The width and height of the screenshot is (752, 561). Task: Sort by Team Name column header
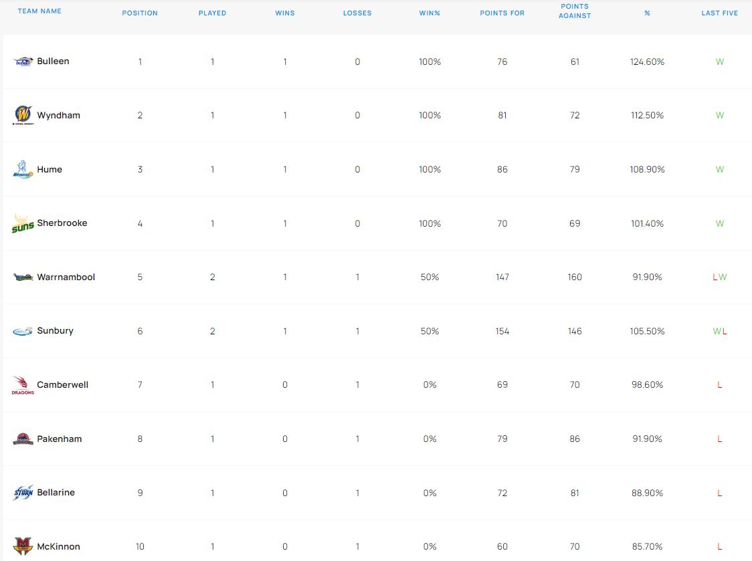point(39,11)
